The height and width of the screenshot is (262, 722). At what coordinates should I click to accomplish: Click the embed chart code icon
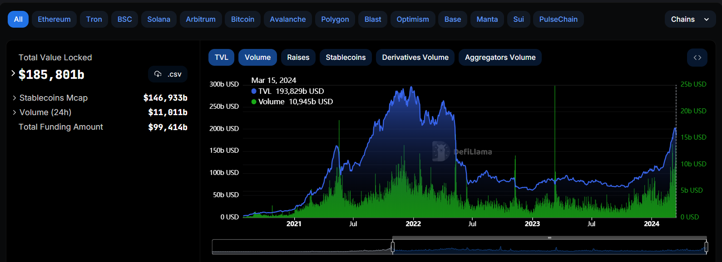(x=697, y=58)
